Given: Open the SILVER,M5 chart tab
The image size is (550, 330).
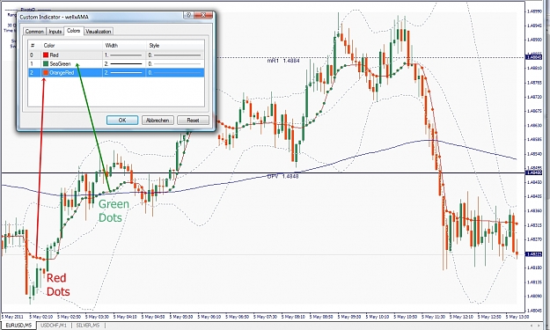Looking at the screenshot, I should point(88,326).
